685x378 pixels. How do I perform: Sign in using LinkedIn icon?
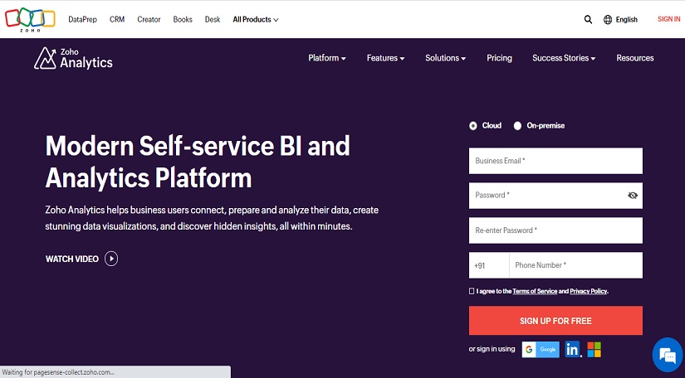[572, 349]
